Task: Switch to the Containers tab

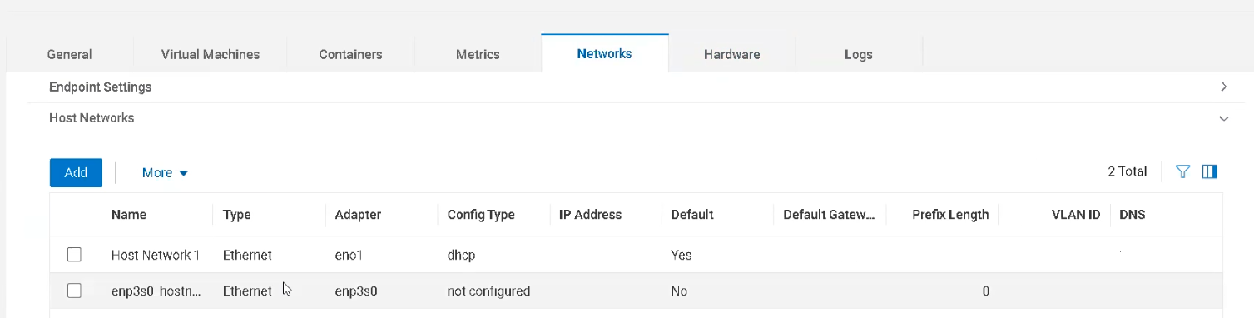Action: (350, 54)
